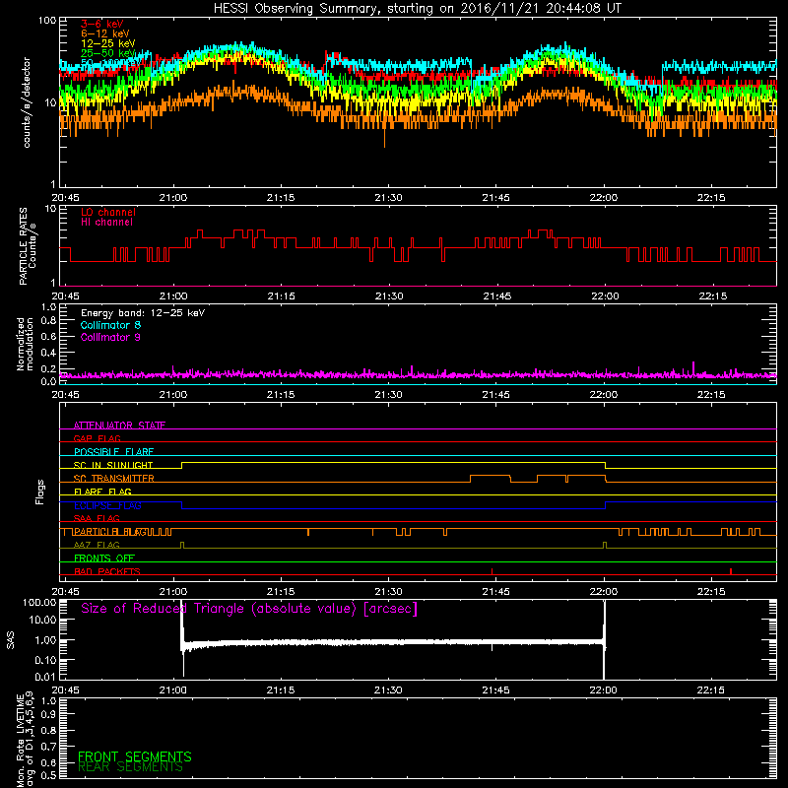Select the REAR SEGMENTS legend text
The height and width of the screenshot is (788, 788).
130,766
